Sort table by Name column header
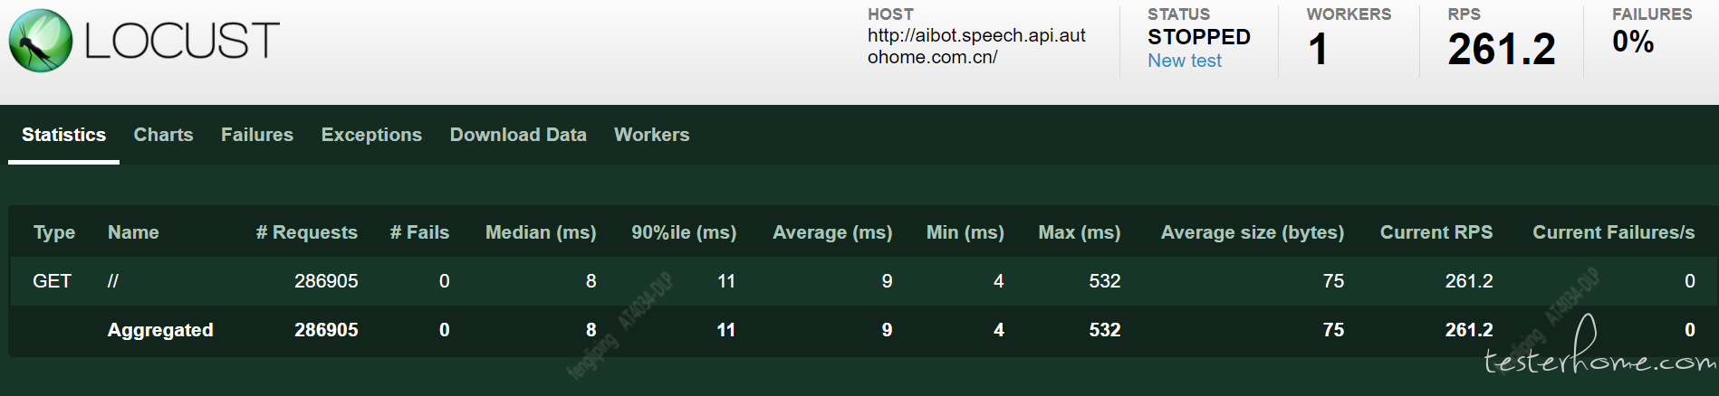Screen dimensions: 1719x396 click(x=133, y=232)
